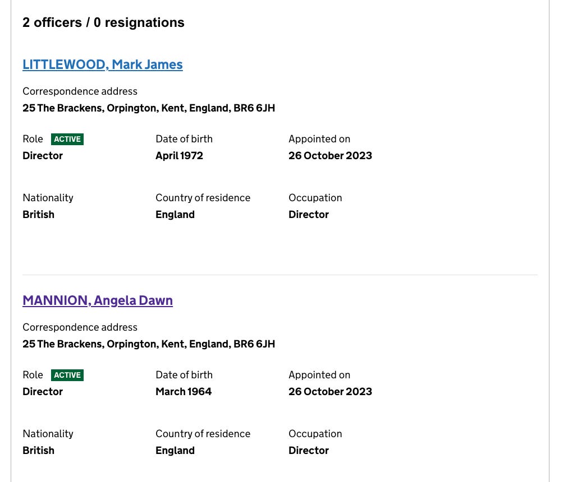Click Littlewood's England country of residence

[175, 215]
